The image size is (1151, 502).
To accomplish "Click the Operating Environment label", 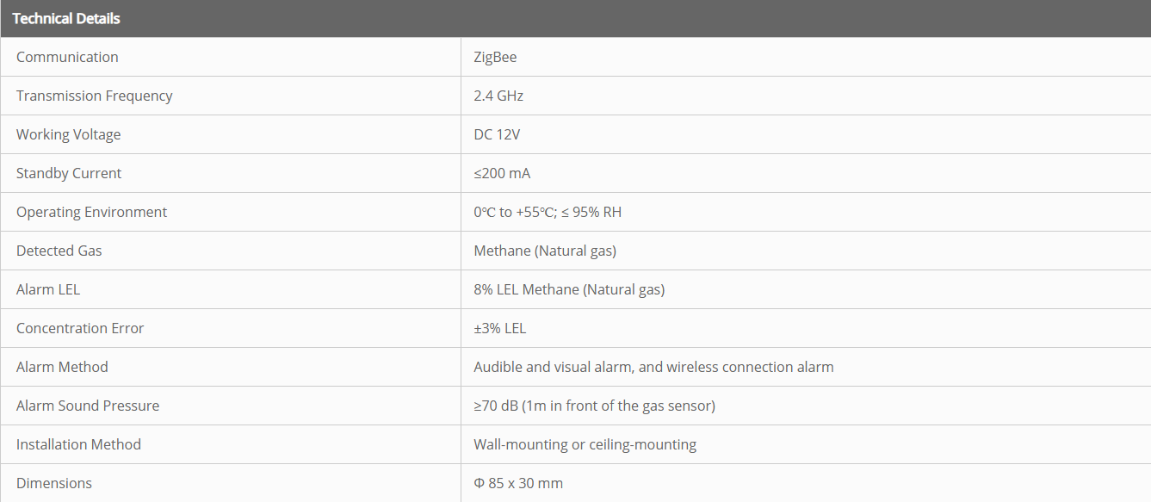I will [91, 212].
